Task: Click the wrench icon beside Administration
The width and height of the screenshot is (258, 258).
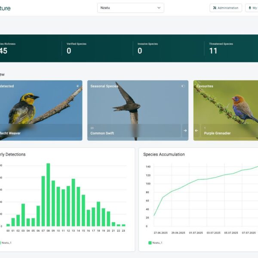Action: pyautogui.click(x=215, y=8)
